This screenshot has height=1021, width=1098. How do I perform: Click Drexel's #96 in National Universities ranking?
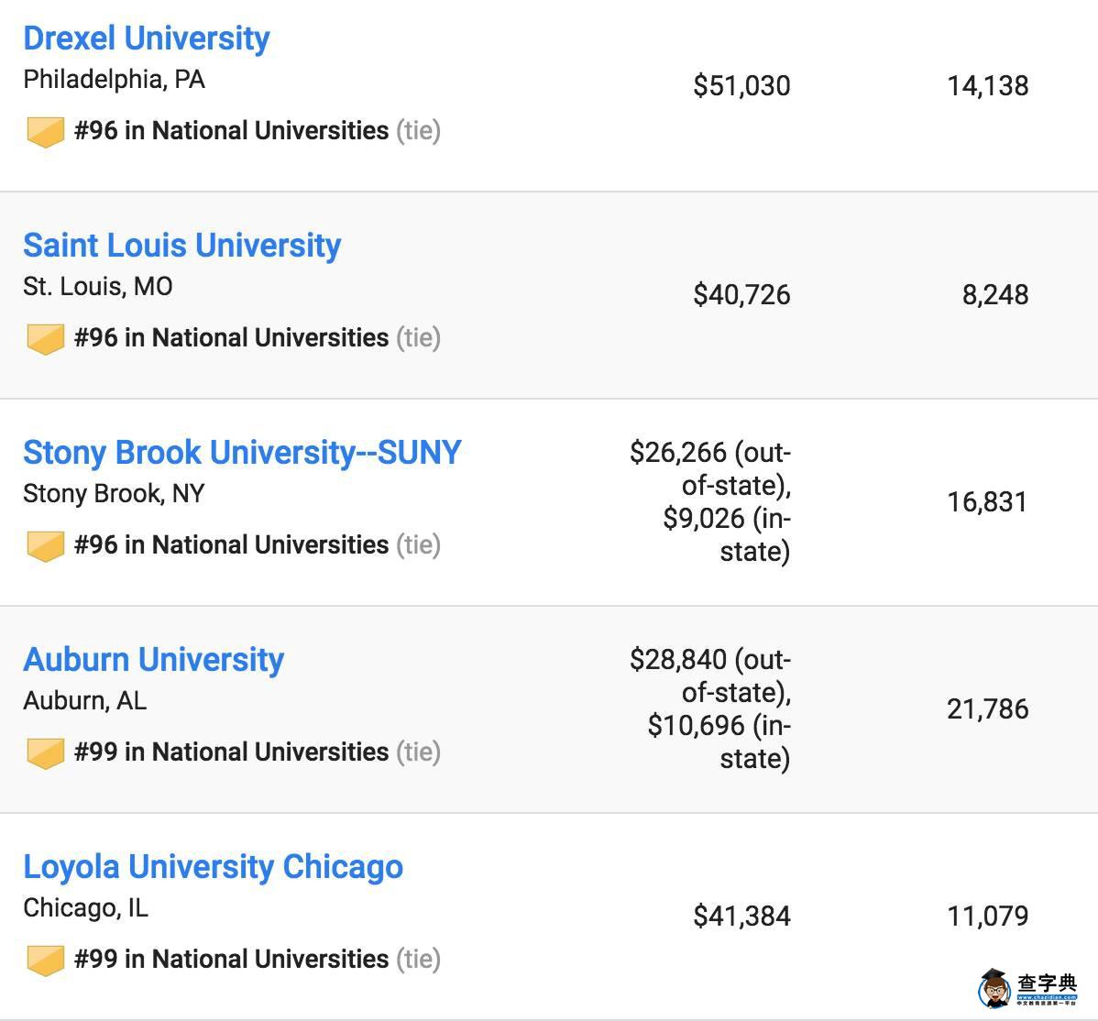232,131
